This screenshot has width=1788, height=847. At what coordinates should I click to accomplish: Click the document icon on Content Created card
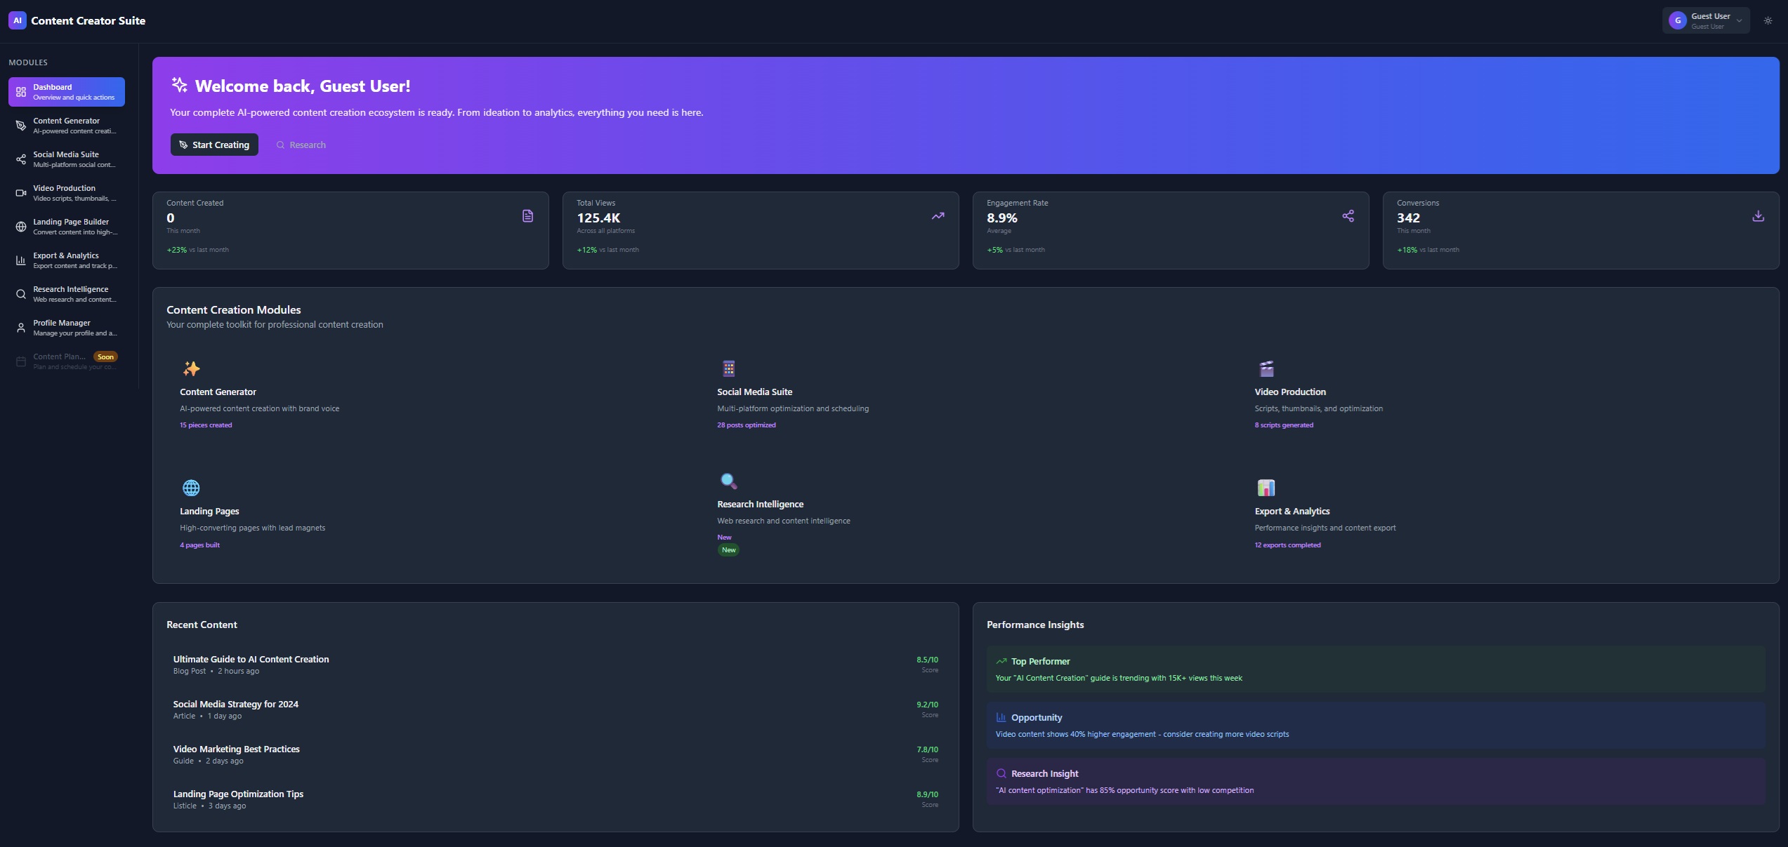(527, 216)
